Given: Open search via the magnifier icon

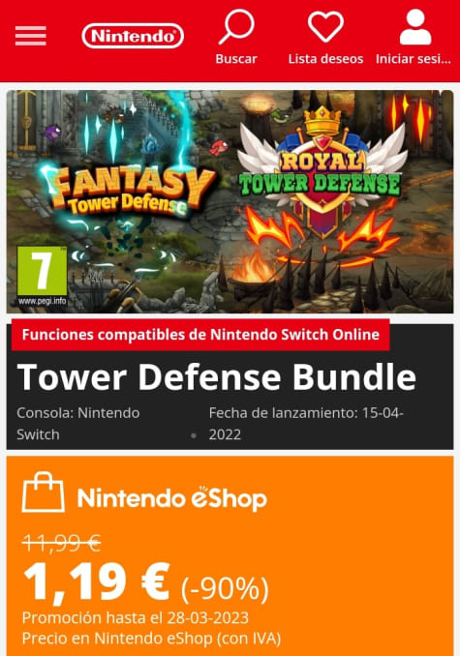Looking at the screenshot, I should [236, 27].
